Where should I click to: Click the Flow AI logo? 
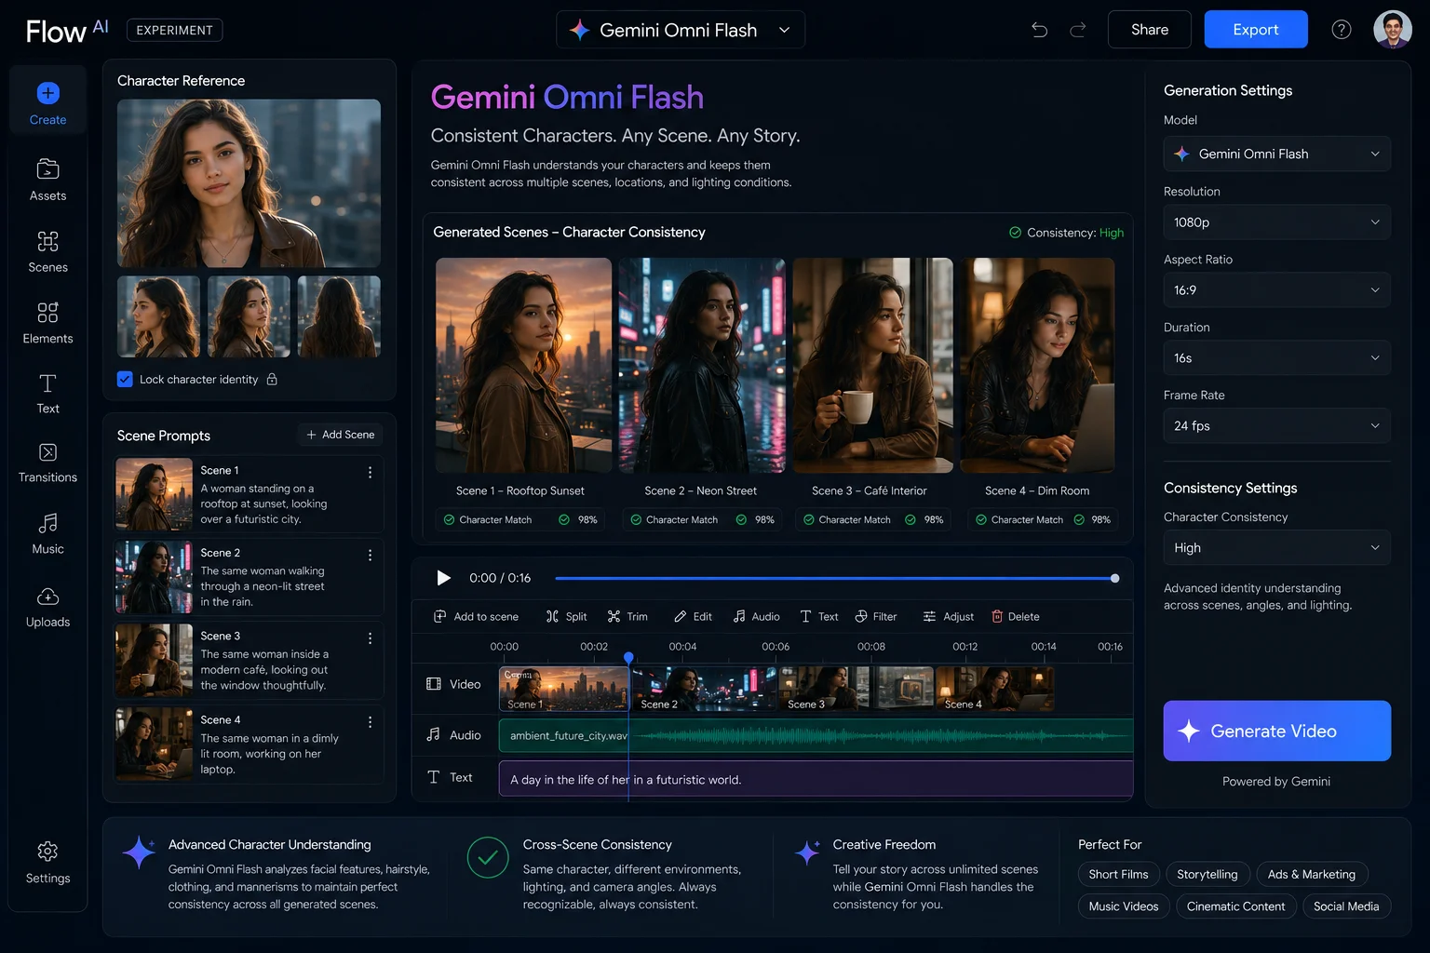point(67,31)
